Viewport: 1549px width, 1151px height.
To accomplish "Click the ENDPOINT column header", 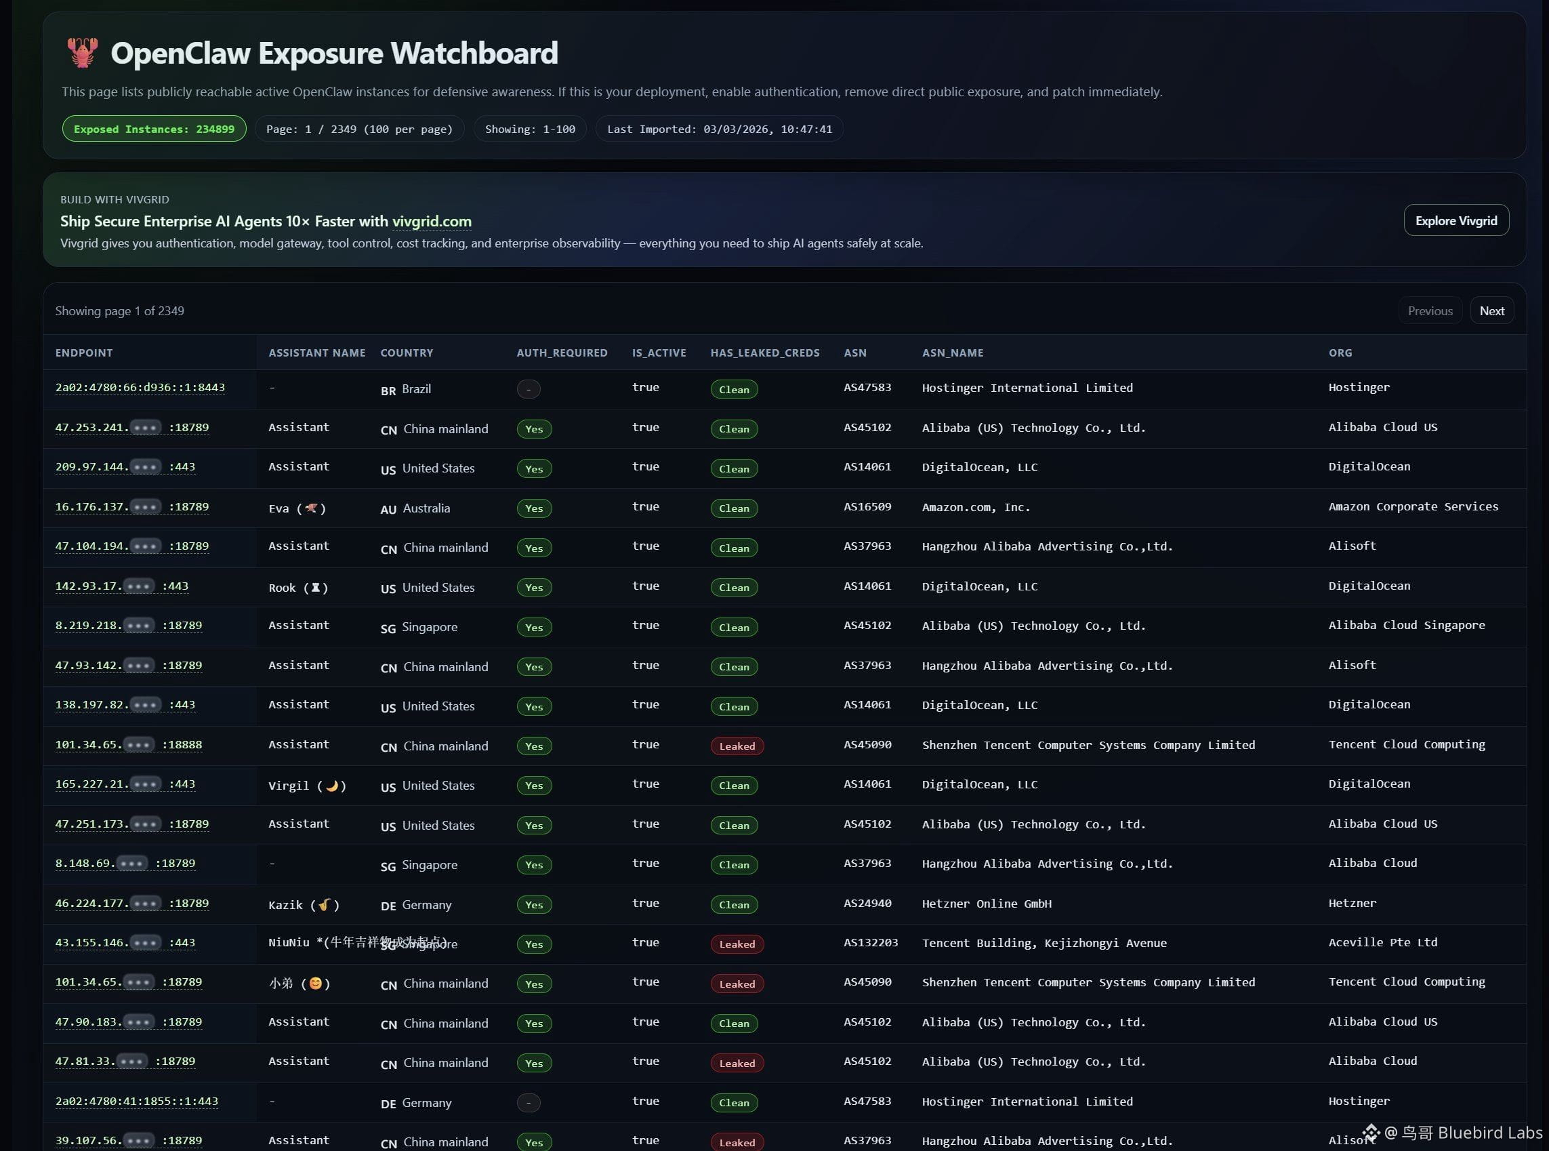I will point(83,352).
